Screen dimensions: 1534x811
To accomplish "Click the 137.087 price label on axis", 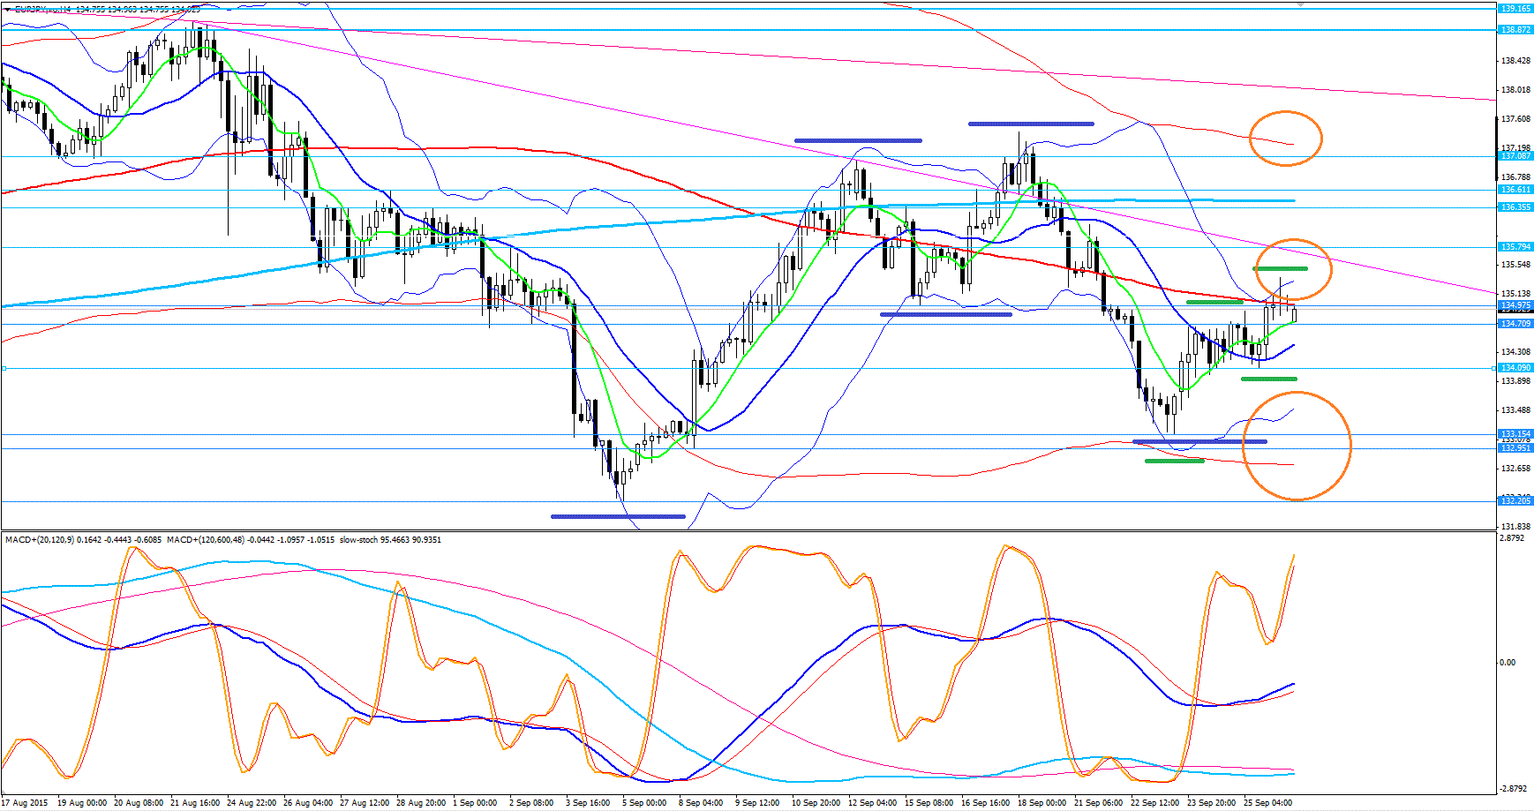I will tap(1515, 156).
